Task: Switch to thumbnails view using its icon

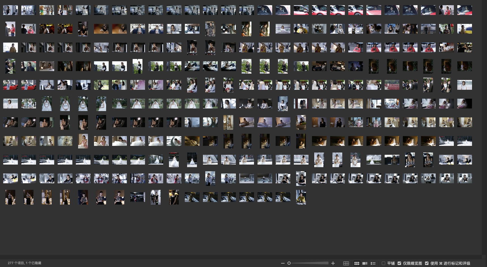Action: [x=357, y=263]
